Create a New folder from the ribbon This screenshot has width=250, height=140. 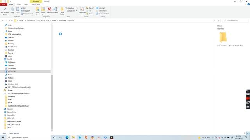(62, 11)
